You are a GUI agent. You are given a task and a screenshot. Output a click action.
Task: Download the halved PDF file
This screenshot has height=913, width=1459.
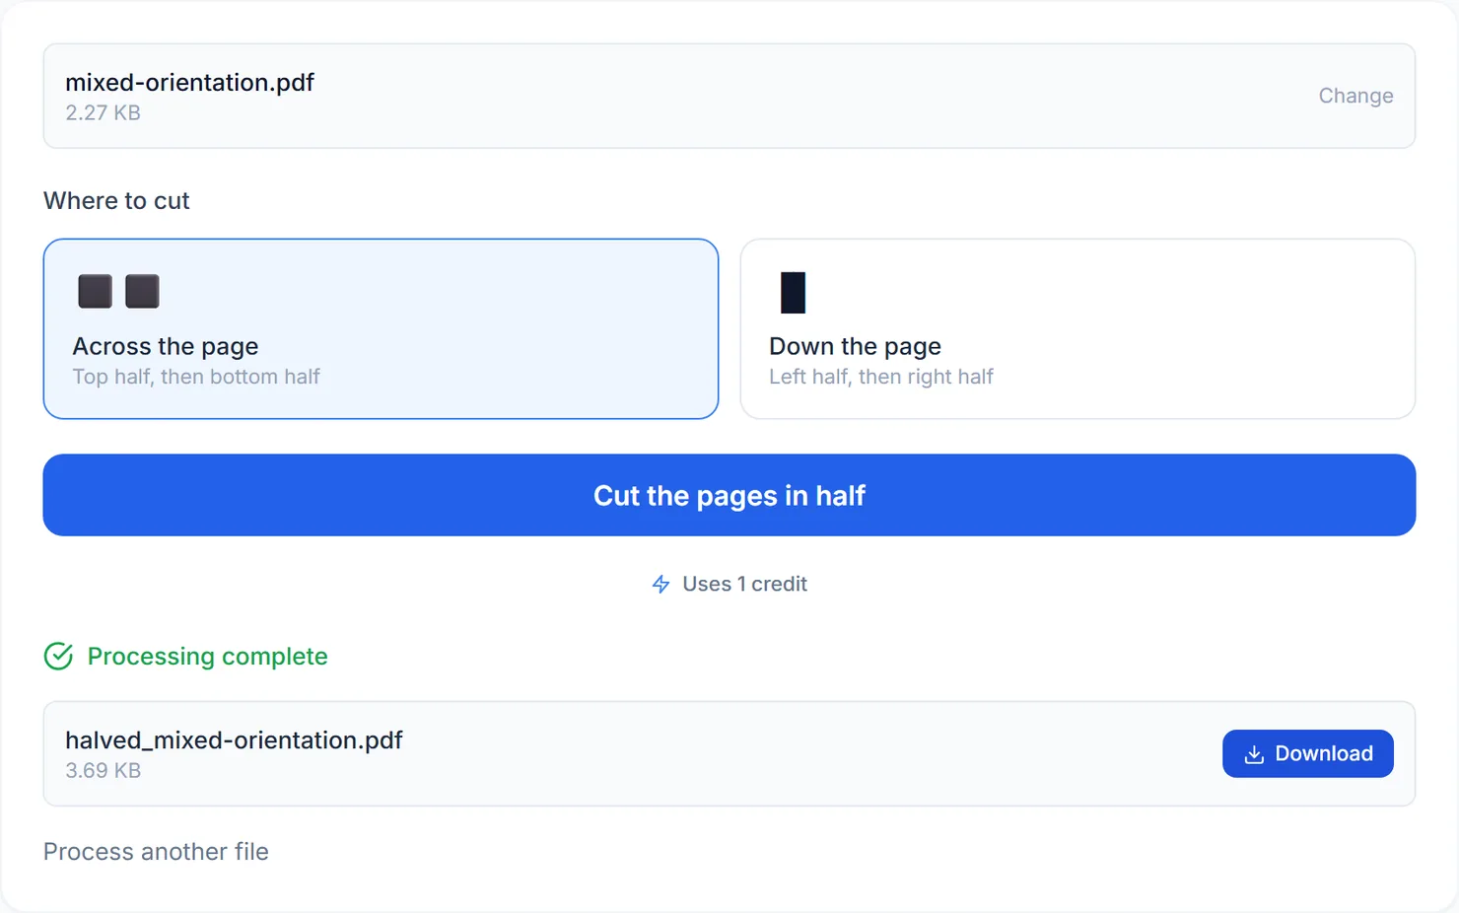(x=1307, y=753)
